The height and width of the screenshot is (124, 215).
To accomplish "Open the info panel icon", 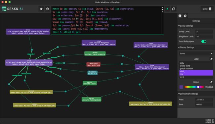I will click(x=180, y=16).
